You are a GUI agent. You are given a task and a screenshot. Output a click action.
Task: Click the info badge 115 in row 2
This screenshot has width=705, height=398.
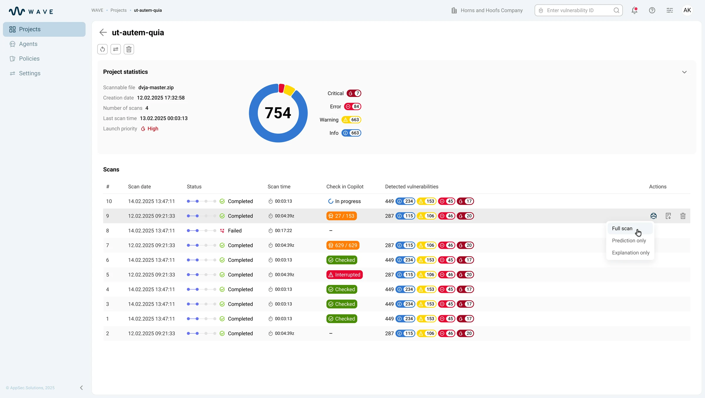[x=405, y=333]
